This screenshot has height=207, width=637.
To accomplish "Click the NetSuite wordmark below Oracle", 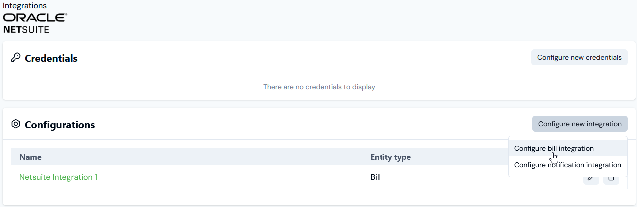I will point(26,30).
